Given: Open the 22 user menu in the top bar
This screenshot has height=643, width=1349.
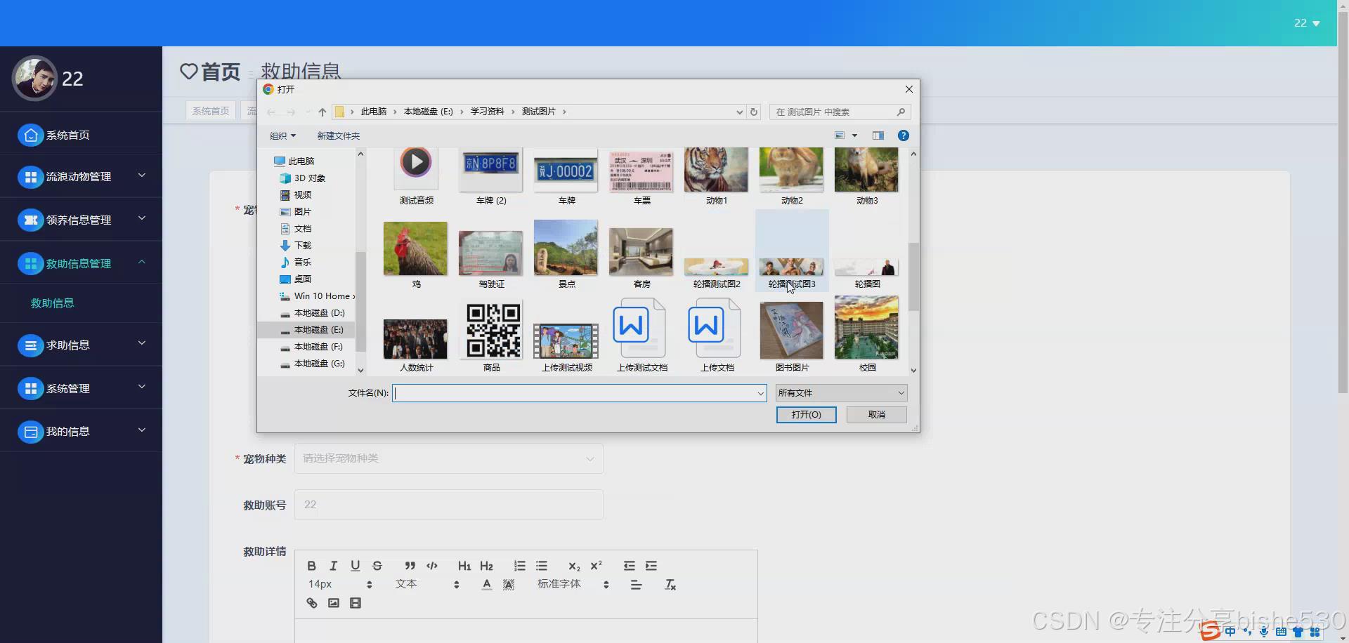Looking at the screenshot, I should click(1307, 23).
